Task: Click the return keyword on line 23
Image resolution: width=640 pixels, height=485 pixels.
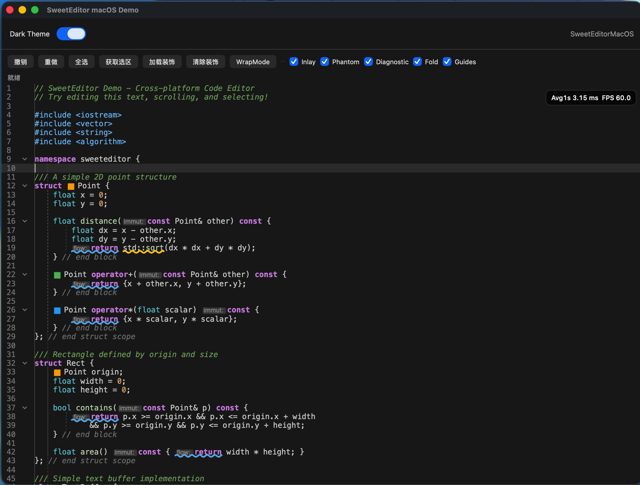Action: click(104, 284)
